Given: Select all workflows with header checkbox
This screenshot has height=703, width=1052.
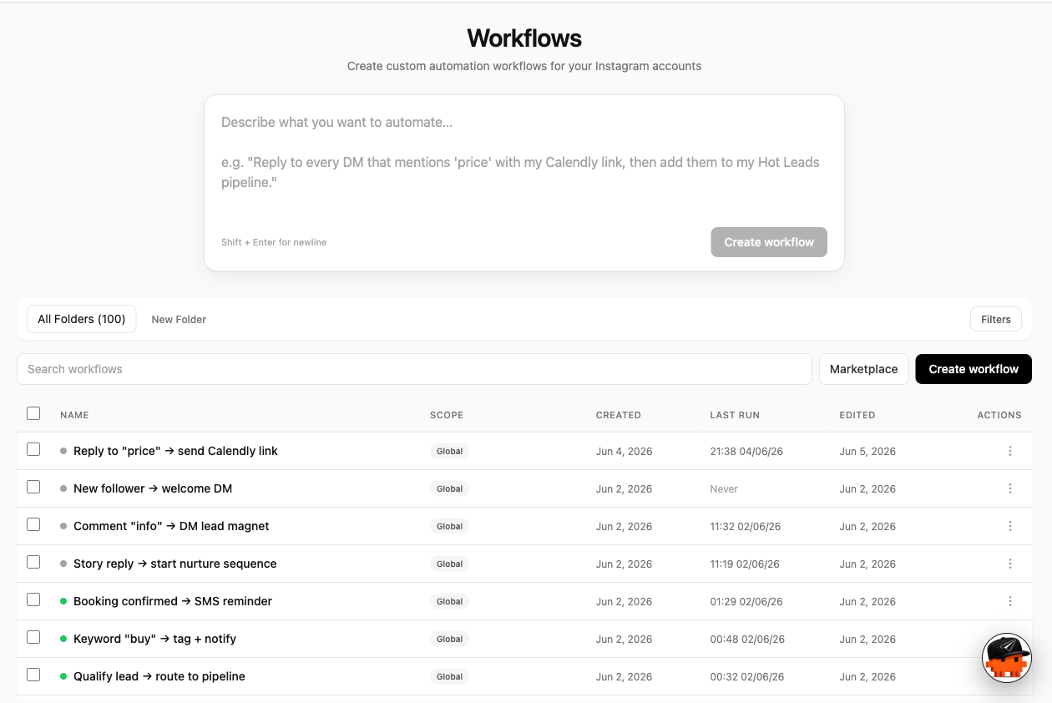Looking at the screenshot, I should pyautogui.click(x=33, y=413).
